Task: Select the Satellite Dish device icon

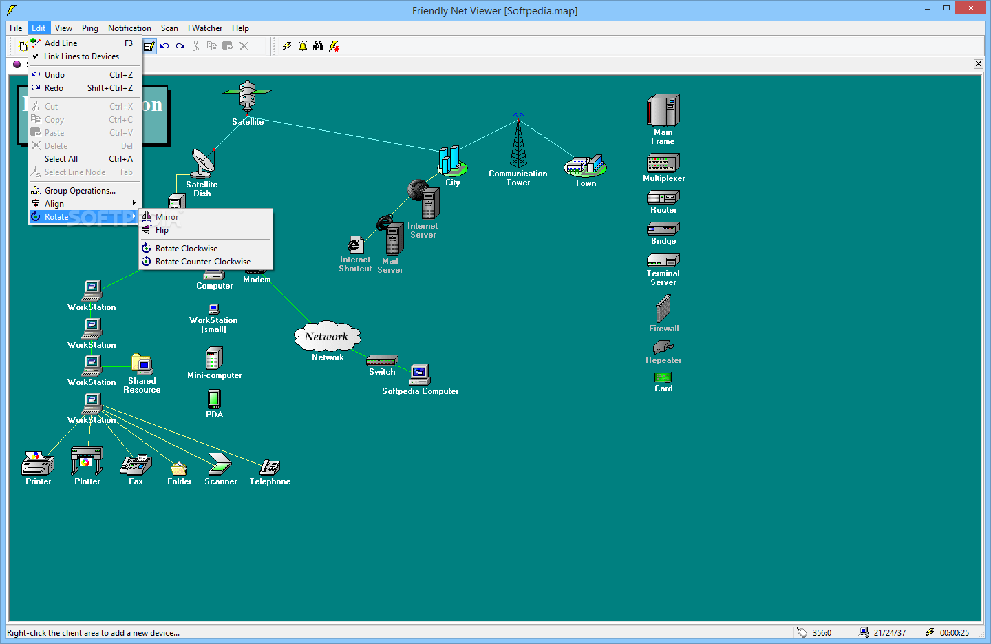Action: coord(203,163)
